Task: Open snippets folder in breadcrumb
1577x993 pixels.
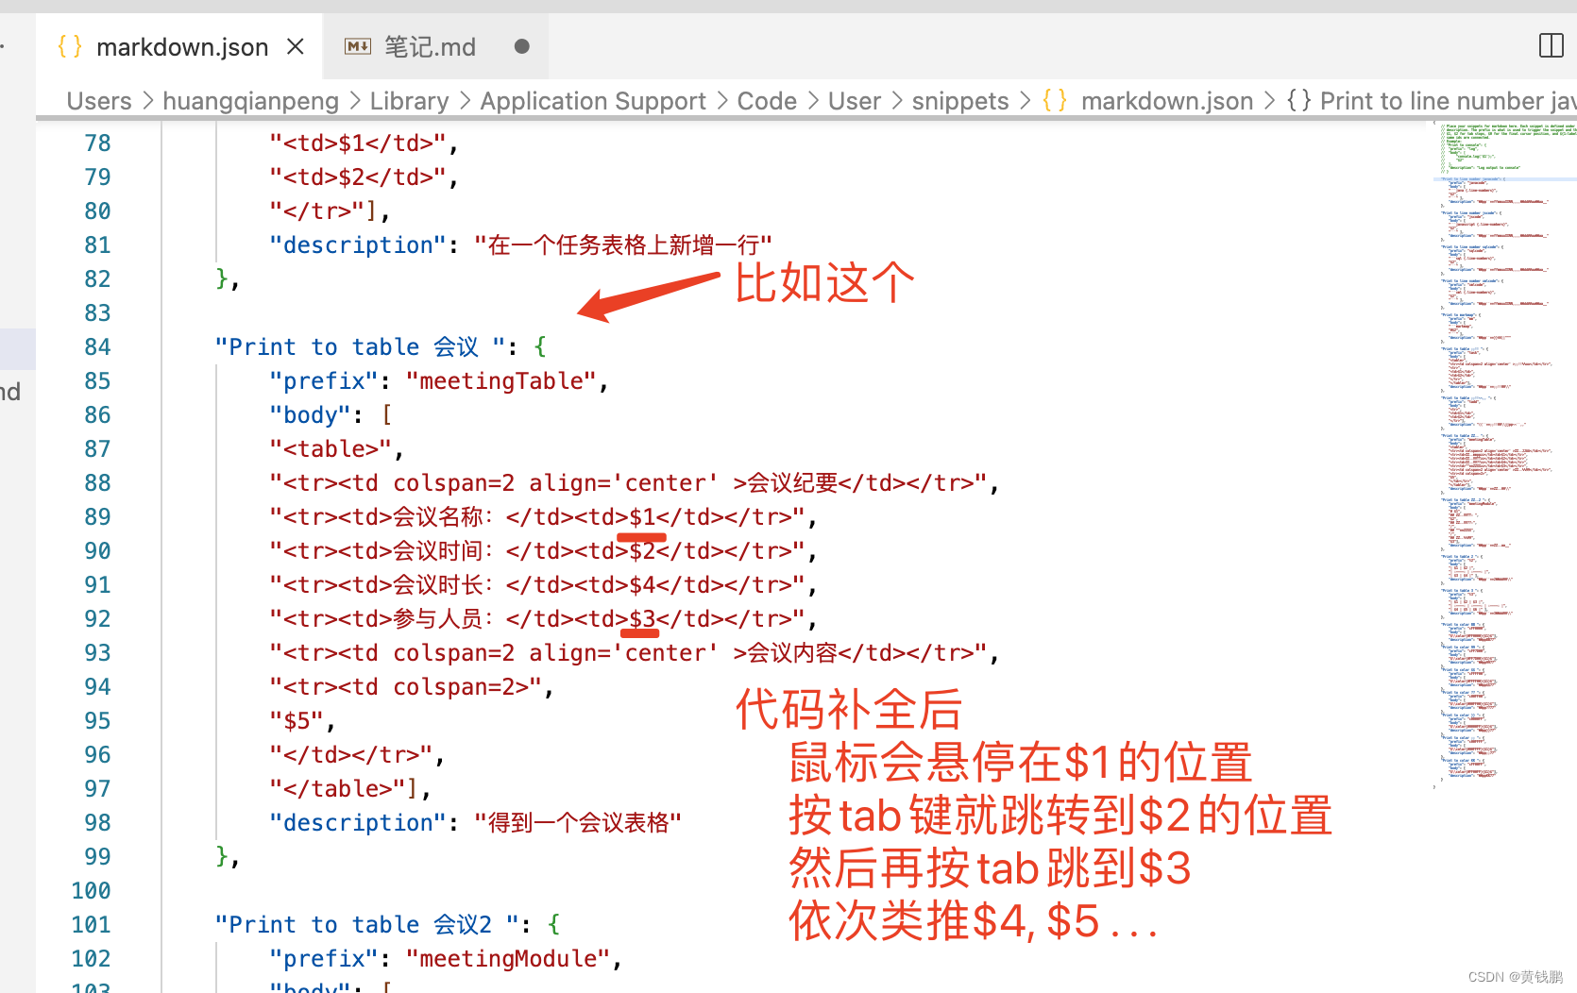Action: 960,101
